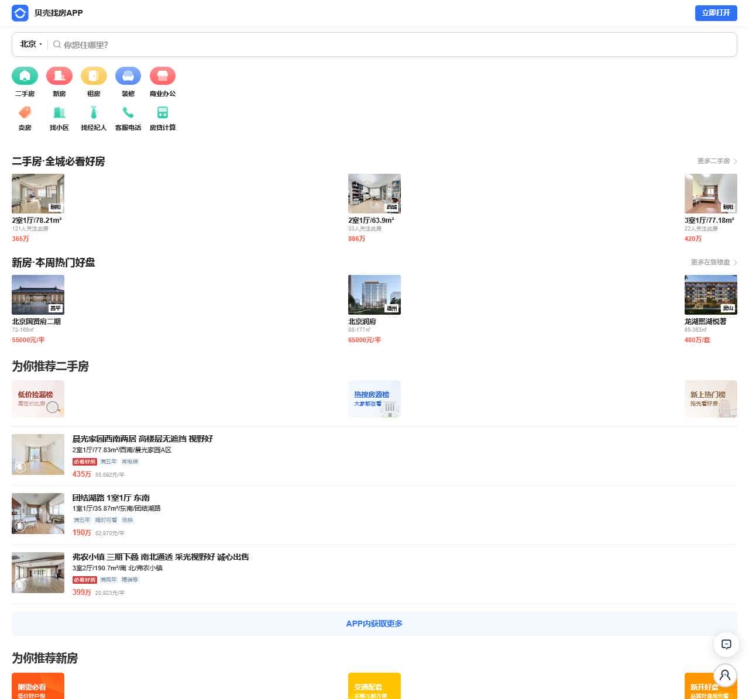Expand the 北京 city selector dropdown

click(31, 44)
